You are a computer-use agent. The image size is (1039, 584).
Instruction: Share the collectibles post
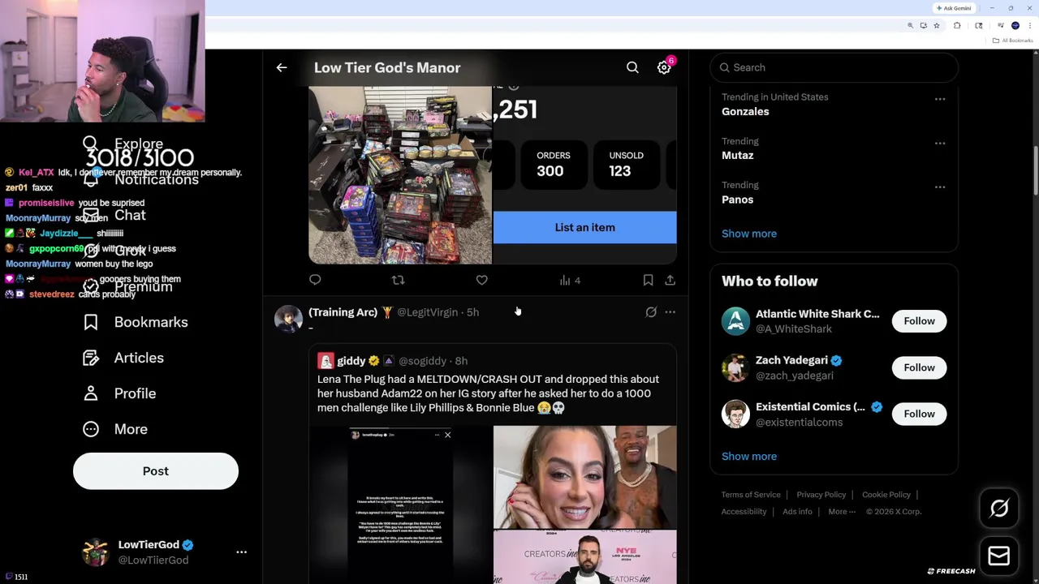click(670, 280)
